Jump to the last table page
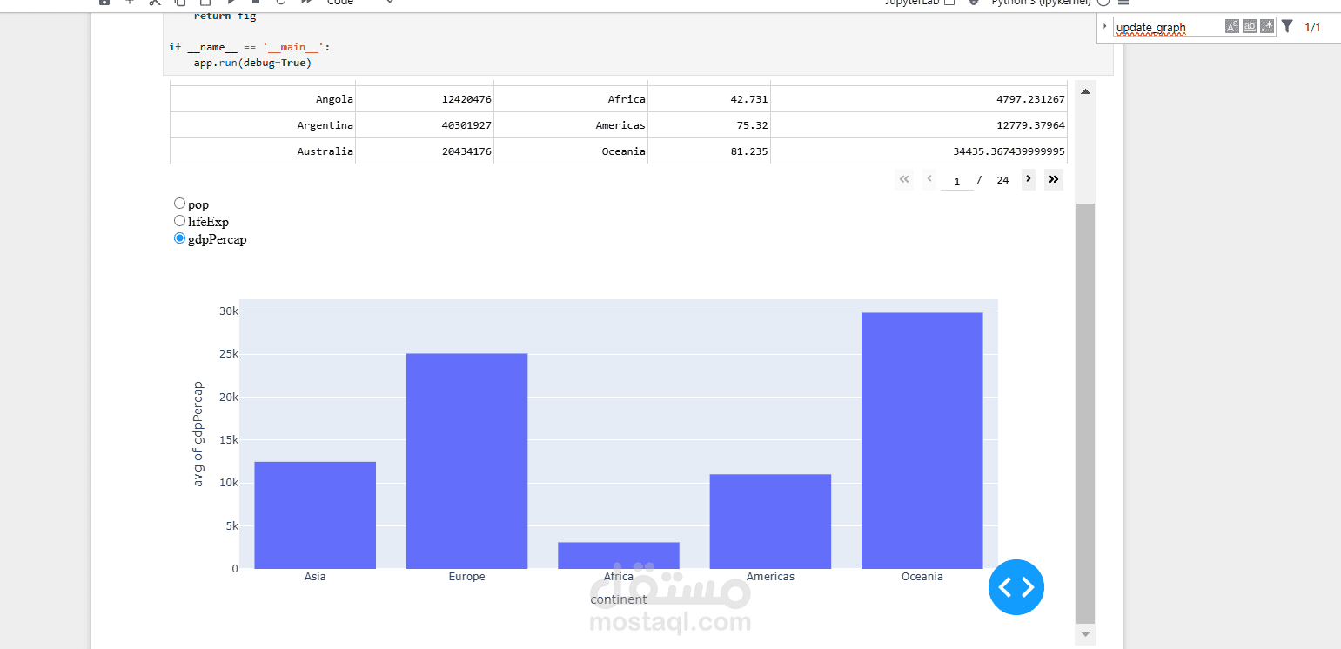1341x649 pixels. tap(1053, 179)
